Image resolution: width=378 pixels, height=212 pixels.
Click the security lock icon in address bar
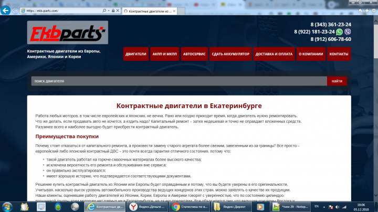pos(113,10)
